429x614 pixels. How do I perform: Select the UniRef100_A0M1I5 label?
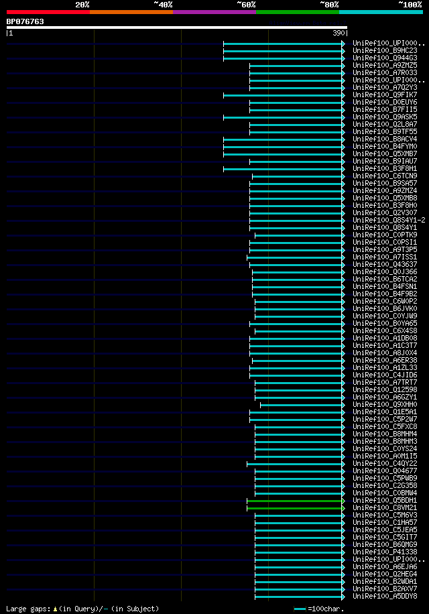[x=385, y=456]
